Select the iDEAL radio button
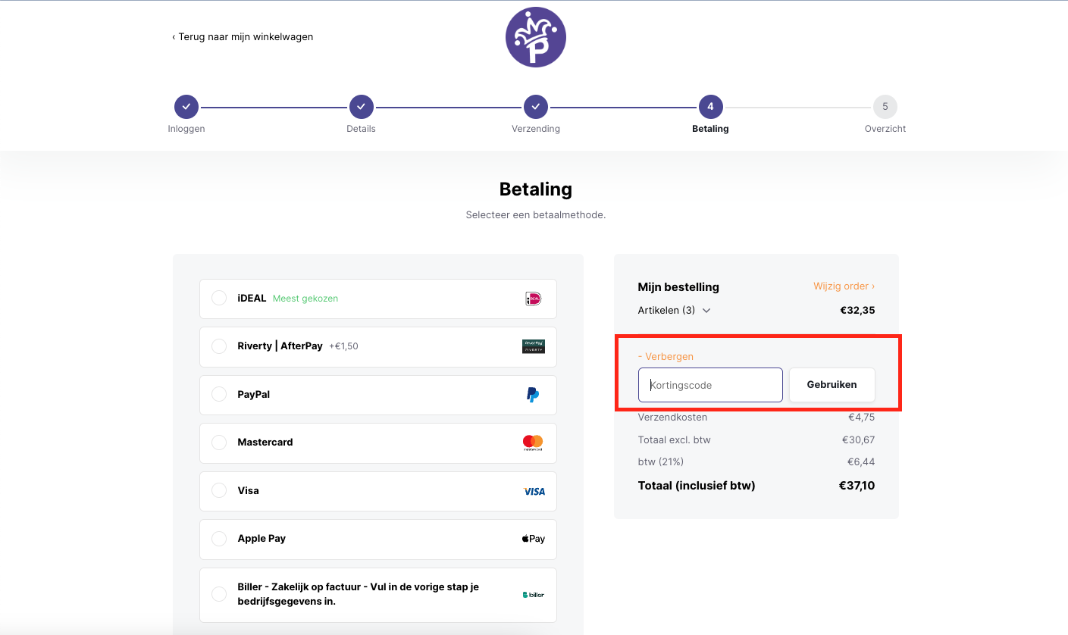 click(x=219, y=298)
